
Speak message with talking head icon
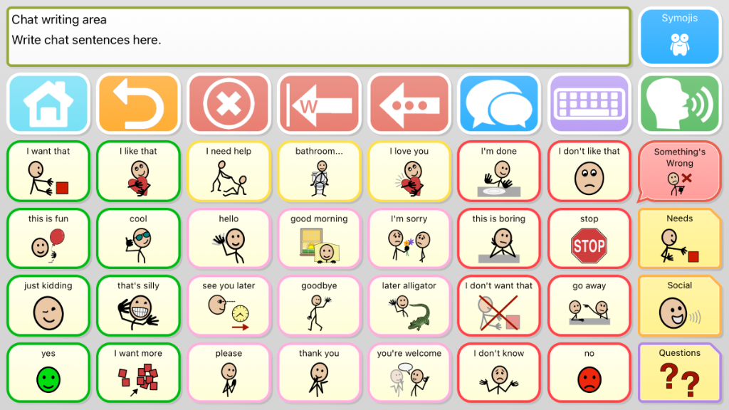point(680,104)
